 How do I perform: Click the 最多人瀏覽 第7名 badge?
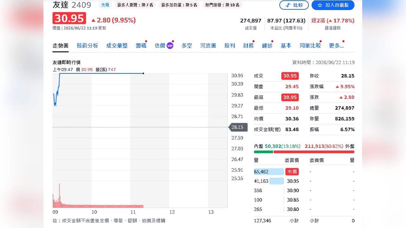(135, 5)
